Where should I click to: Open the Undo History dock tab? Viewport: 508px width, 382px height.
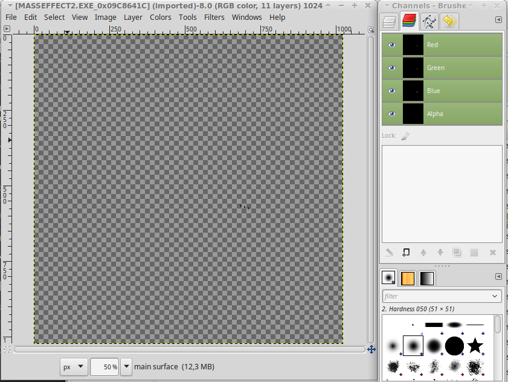pyautogui.click(x=449, y=21)
